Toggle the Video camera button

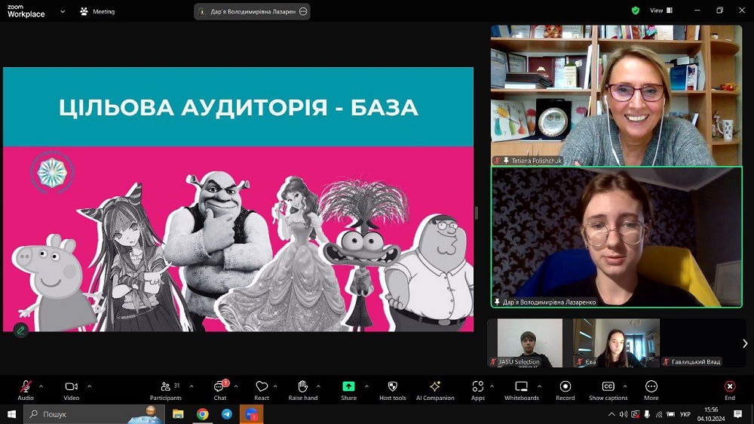tap(71, 386)
